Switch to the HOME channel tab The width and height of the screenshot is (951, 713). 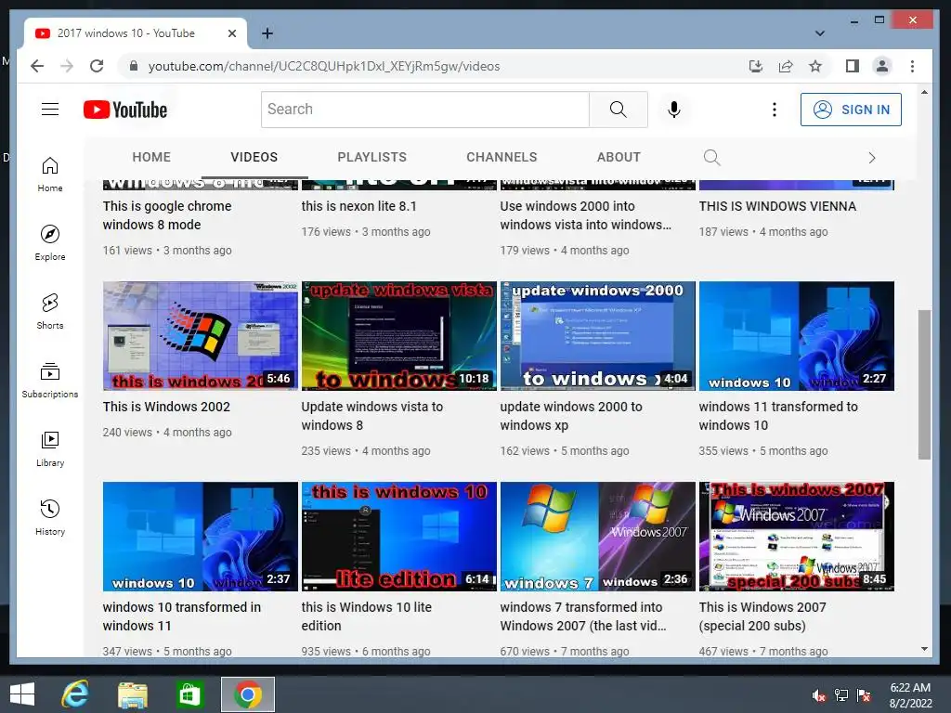[x=151, y=157]
